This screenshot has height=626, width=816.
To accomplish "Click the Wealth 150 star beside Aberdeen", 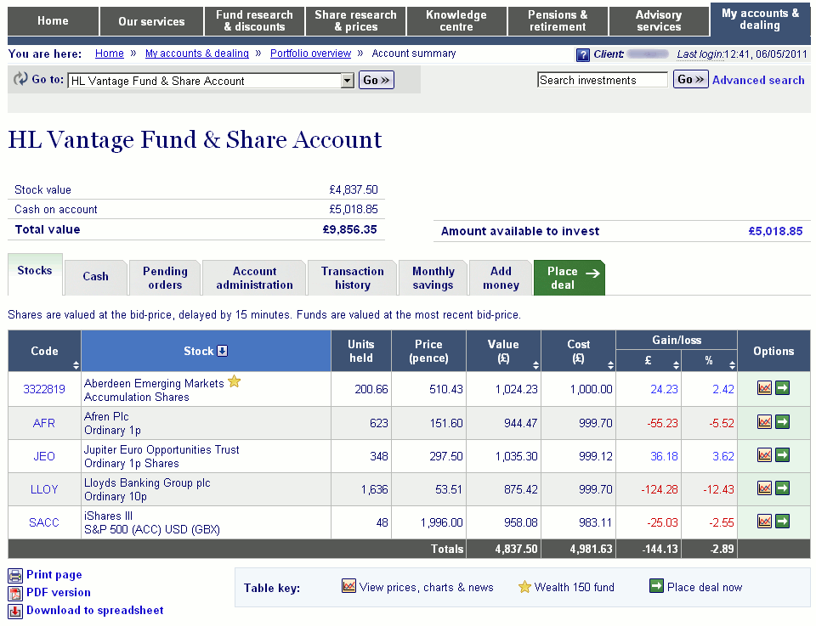I will (x=235, y=381).
